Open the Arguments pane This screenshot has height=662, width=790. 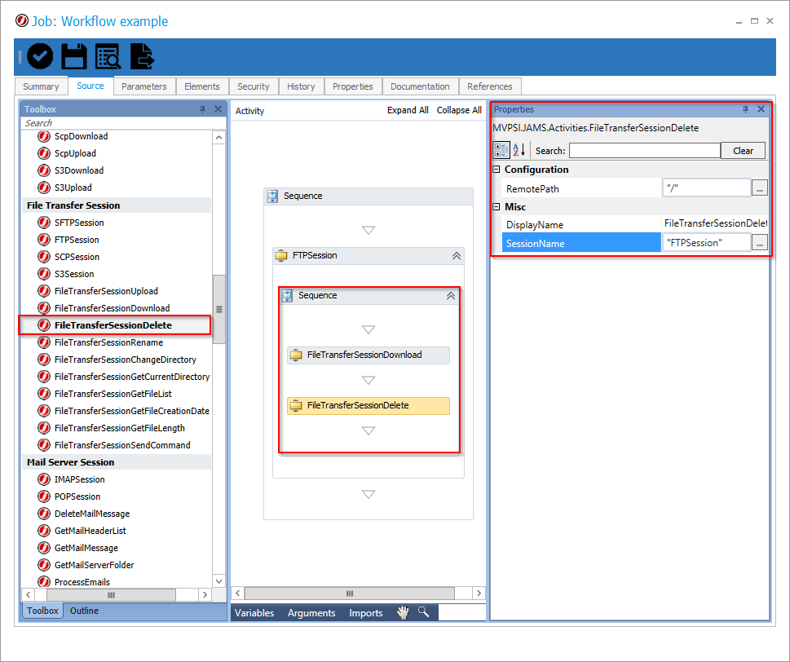311,612
